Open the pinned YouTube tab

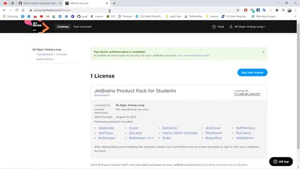pos(5,3)
